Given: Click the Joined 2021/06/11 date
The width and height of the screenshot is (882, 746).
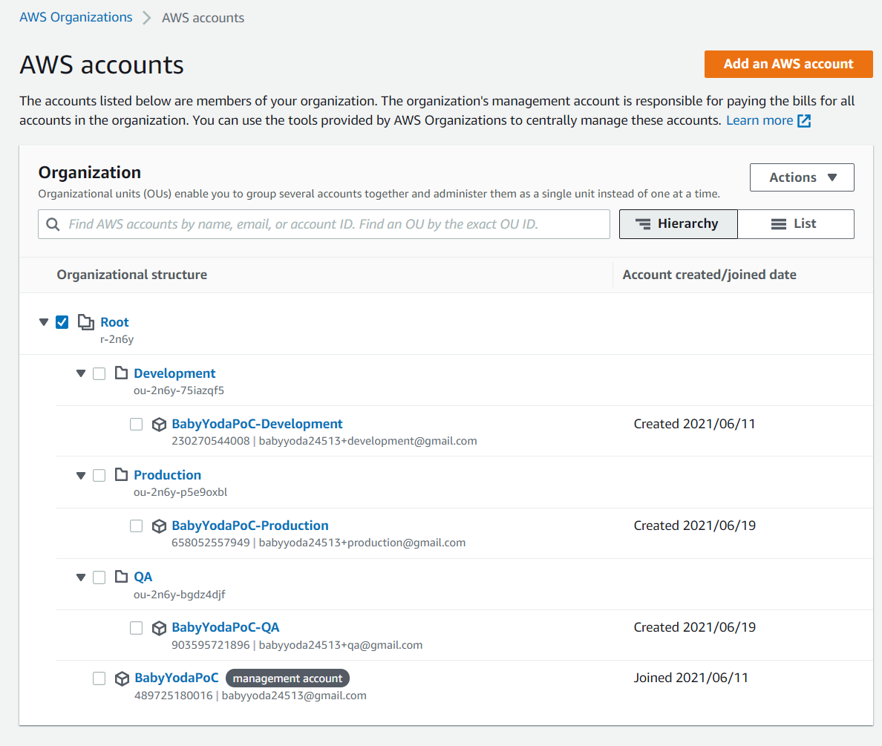Looking at the screenshot, I should tap(691, 678).
